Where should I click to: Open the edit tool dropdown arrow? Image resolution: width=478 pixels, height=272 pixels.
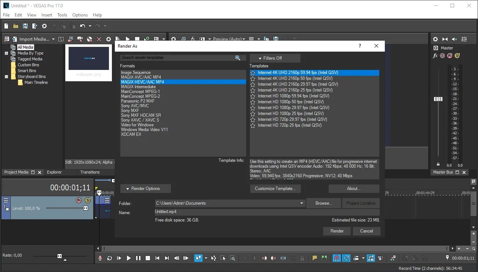click(x=206, y=258)
